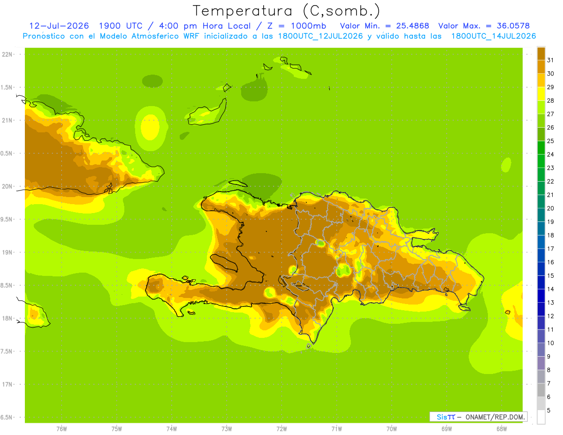Click the "20N" latitude axis label

pos(7,186)
